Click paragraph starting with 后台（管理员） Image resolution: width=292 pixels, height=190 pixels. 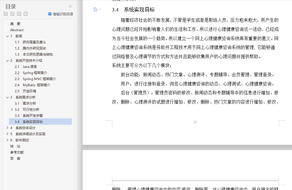coord(195,97)
